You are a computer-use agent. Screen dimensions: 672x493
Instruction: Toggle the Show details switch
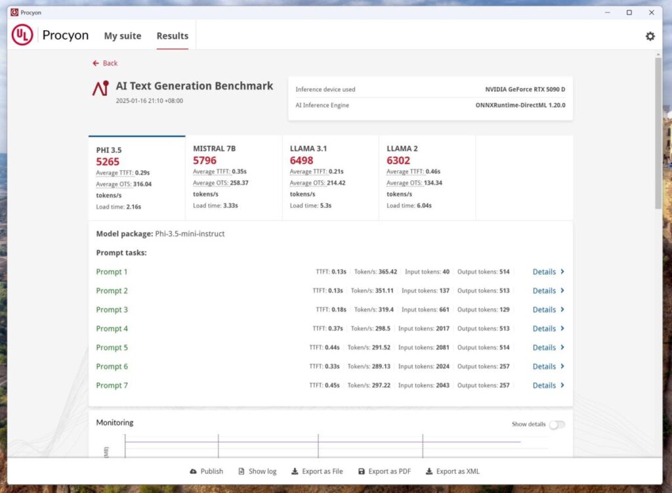(557, 425)
